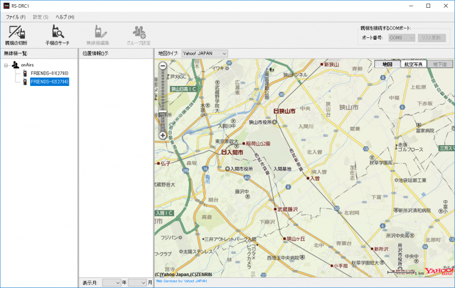Screen dimensions: 455x288
Task: Click 小手指 station label on map
Action: [341, 265]
